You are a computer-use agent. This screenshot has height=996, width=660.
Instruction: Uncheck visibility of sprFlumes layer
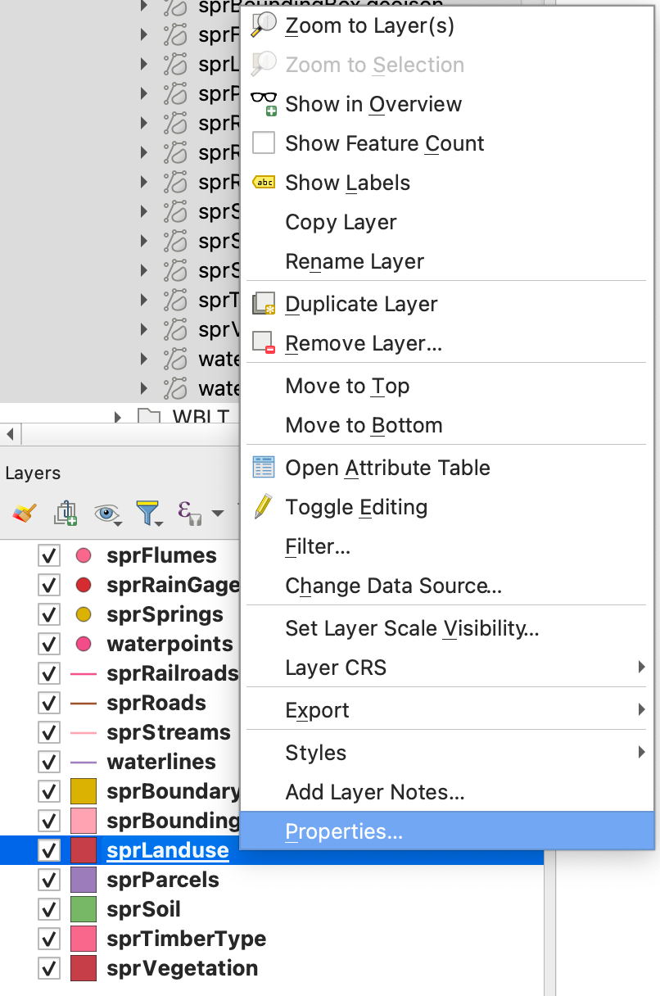49,556
